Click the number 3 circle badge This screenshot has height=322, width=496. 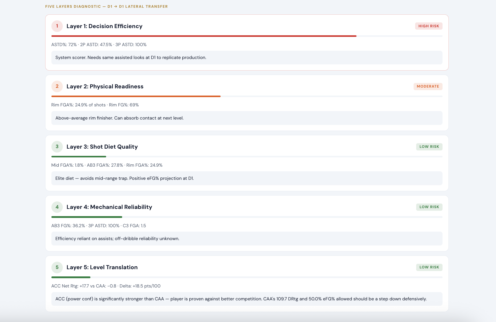[57, 147]
